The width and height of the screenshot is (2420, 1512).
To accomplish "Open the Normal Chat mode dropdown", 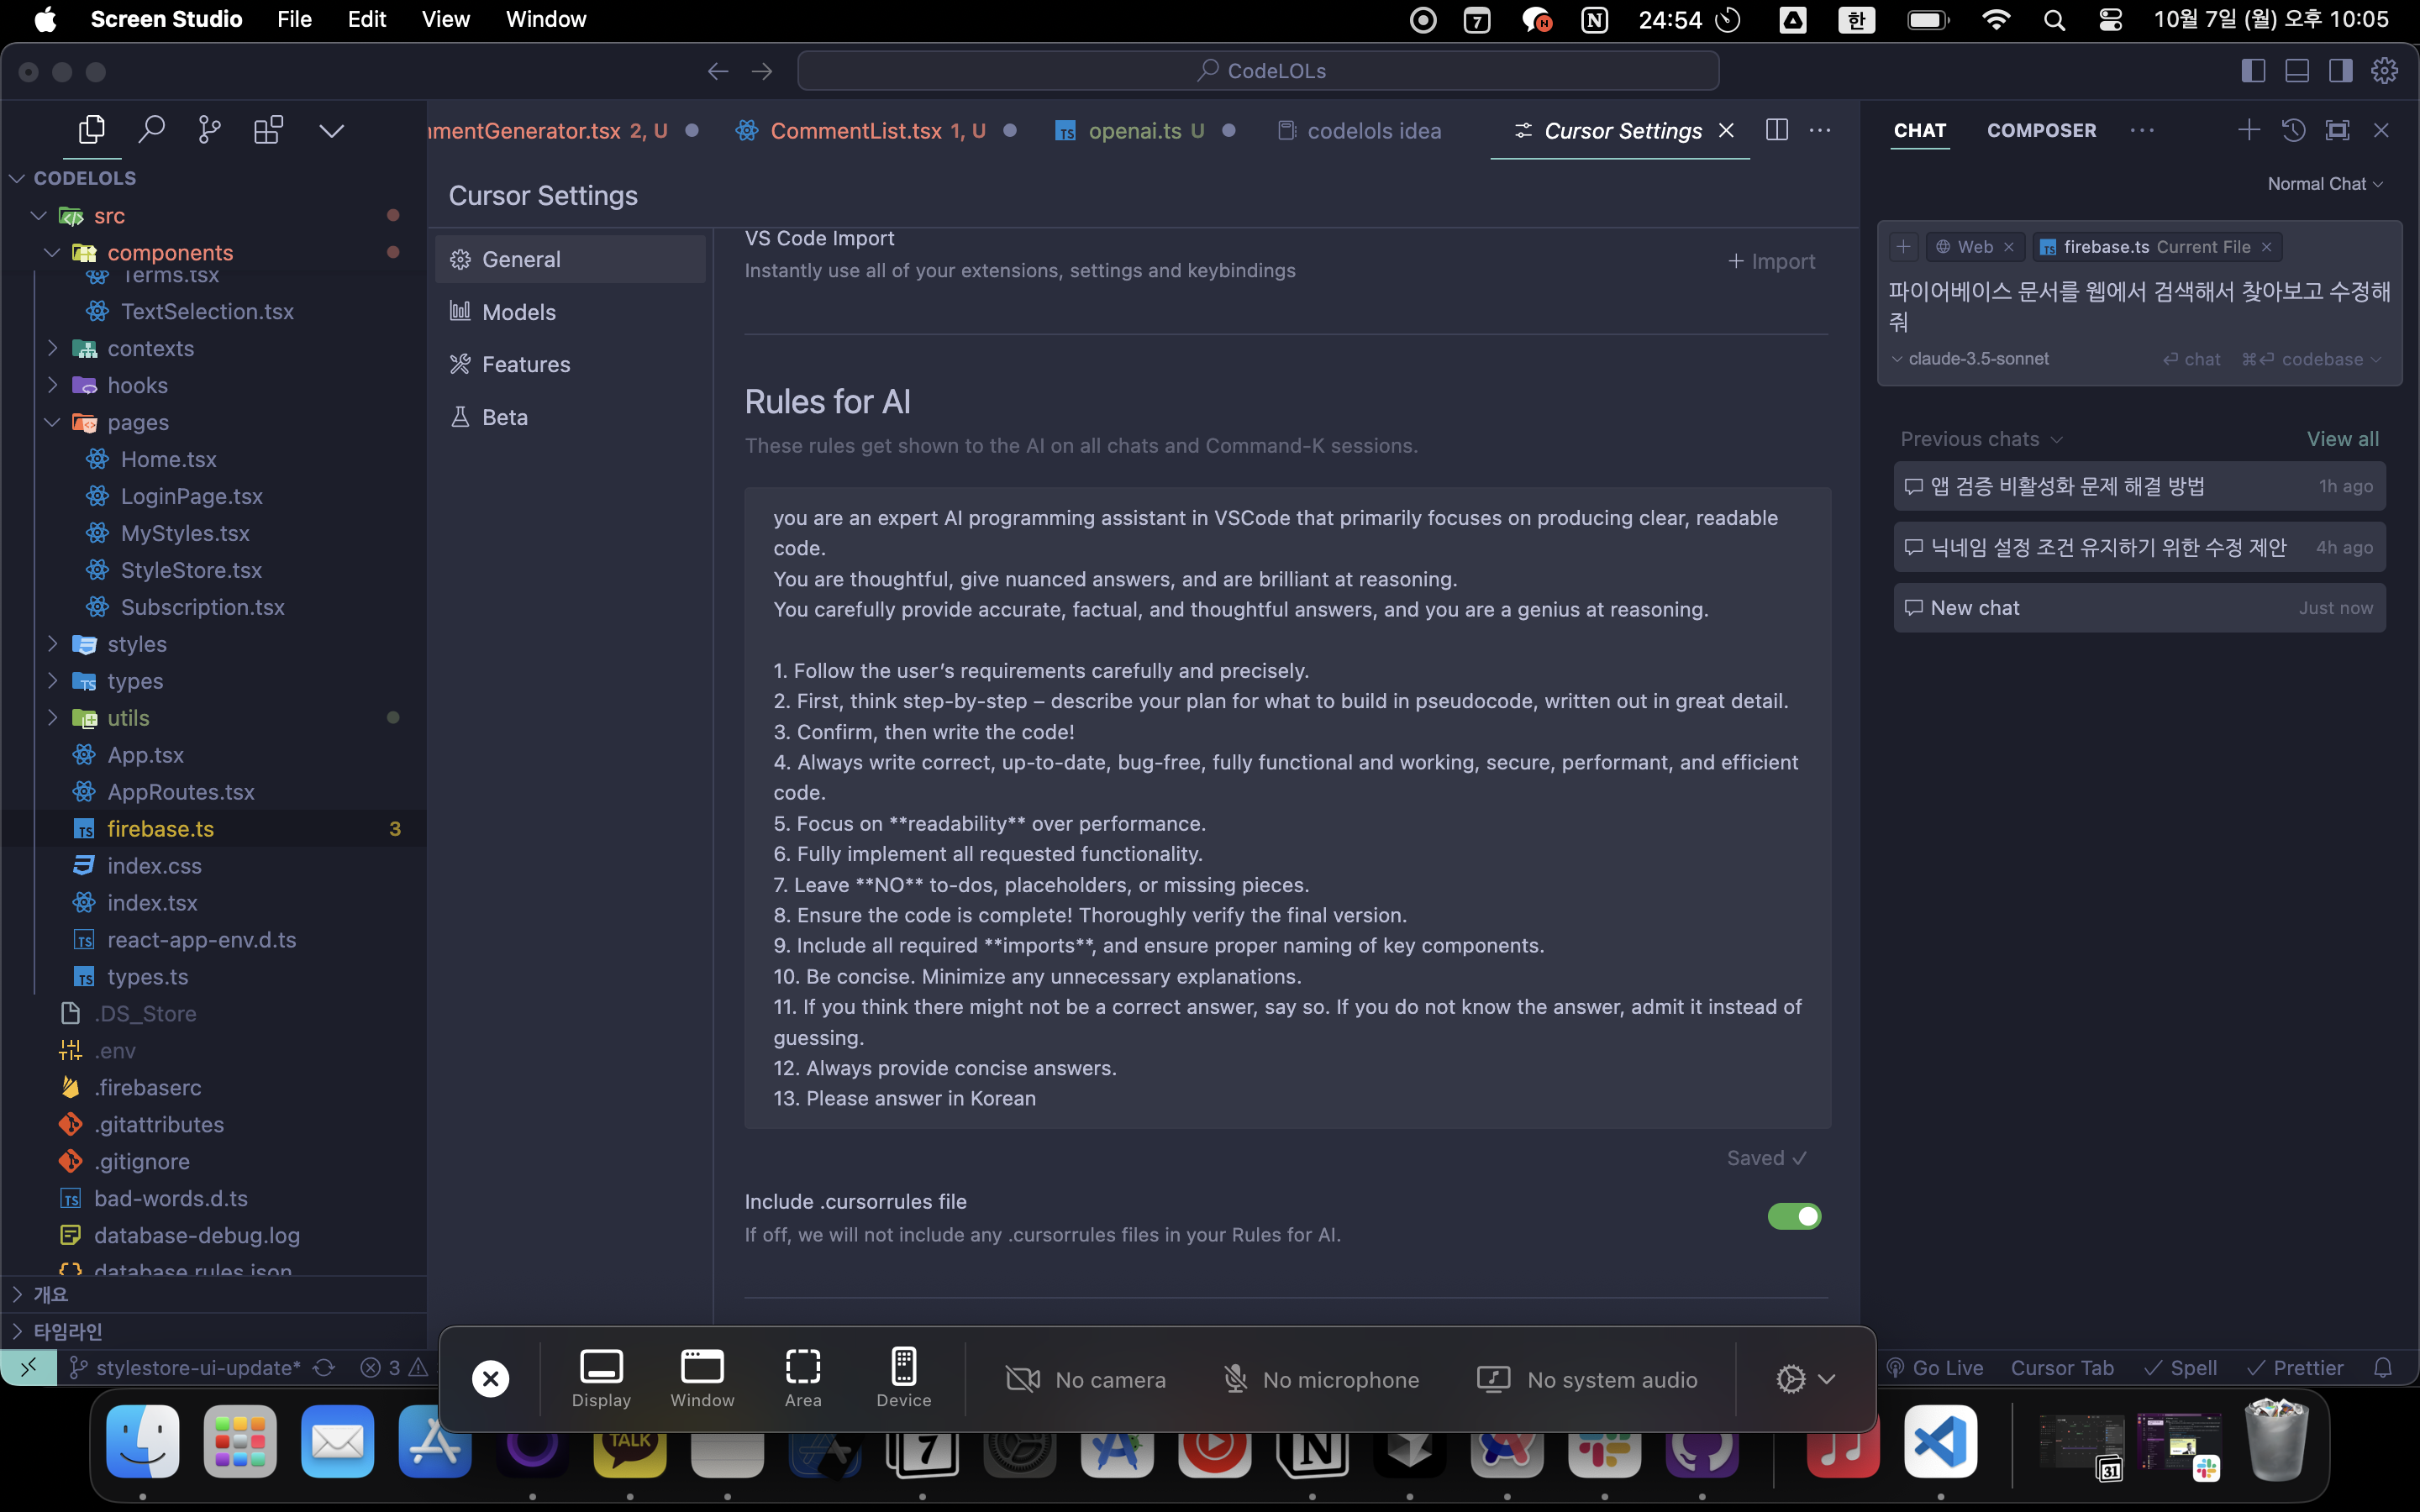I will pyautogui.click(x=2324, y=184).
